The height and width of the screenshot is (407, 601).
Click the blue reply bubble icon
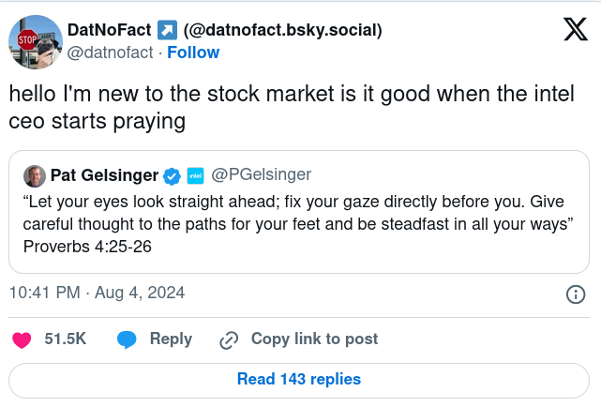[127, 339]
